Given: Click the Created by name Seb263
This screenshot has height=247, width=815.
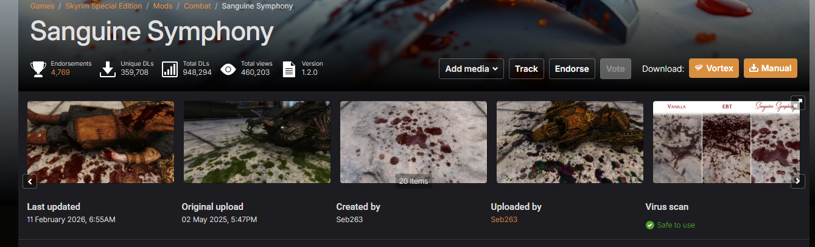Looking at the screenshot, I should coord(349,219).
